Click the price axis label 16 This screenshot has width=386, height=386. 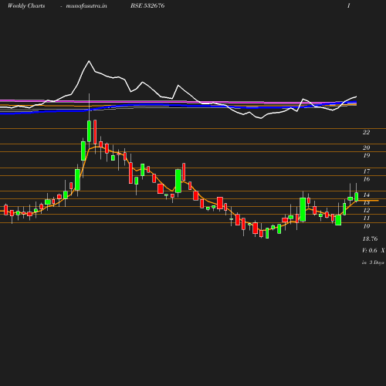[x=367, y=179]
